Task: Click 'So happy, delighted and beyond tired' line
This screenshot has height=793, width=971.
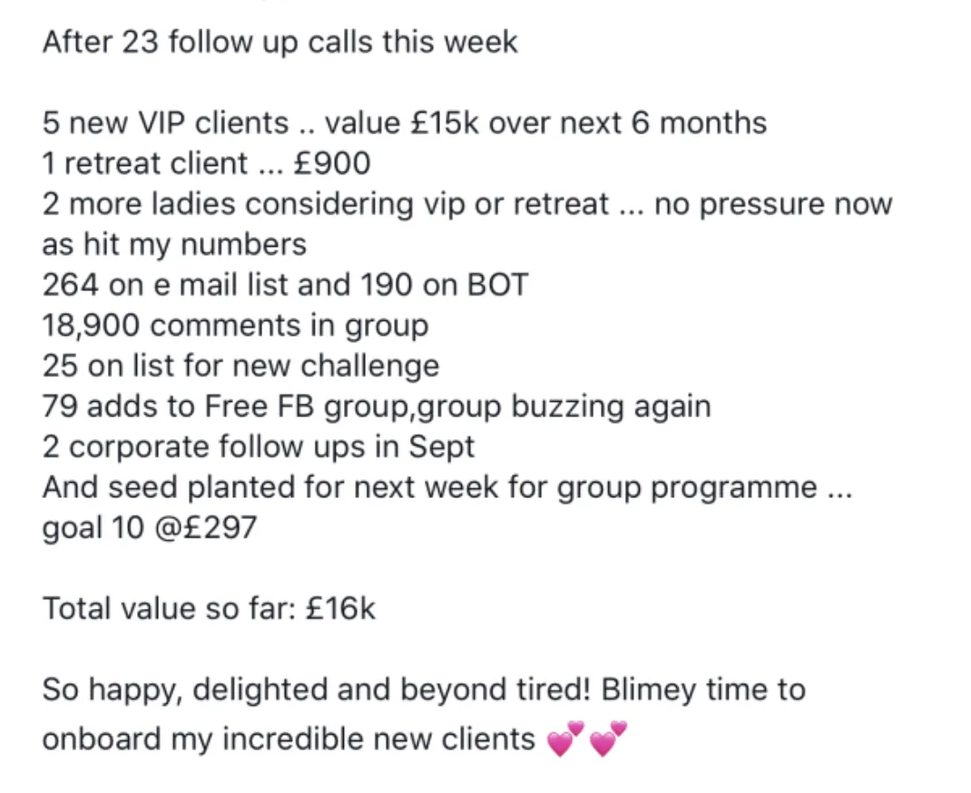Action: click(424, 690)
